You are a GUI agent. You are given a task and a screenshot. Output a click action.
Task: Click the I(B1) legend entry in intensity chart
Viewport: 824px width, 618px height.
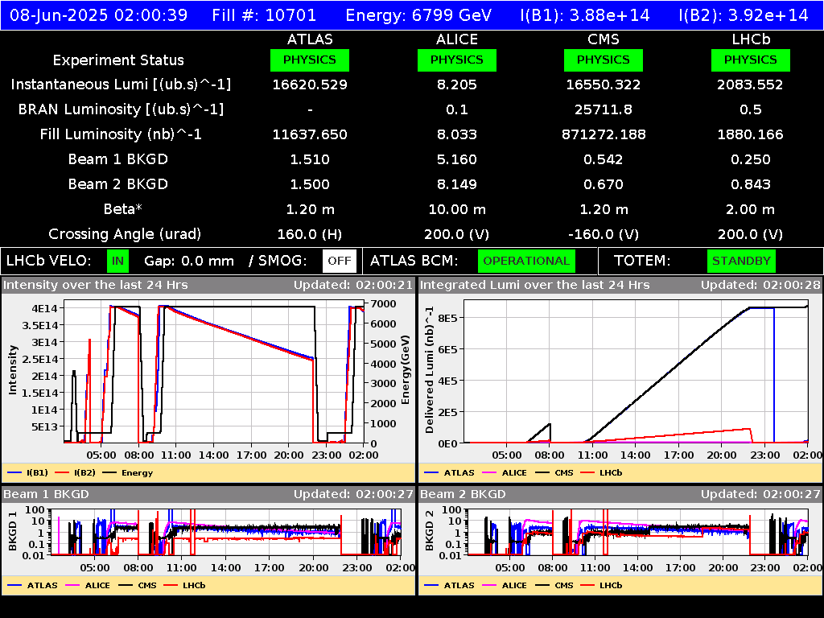28,473
